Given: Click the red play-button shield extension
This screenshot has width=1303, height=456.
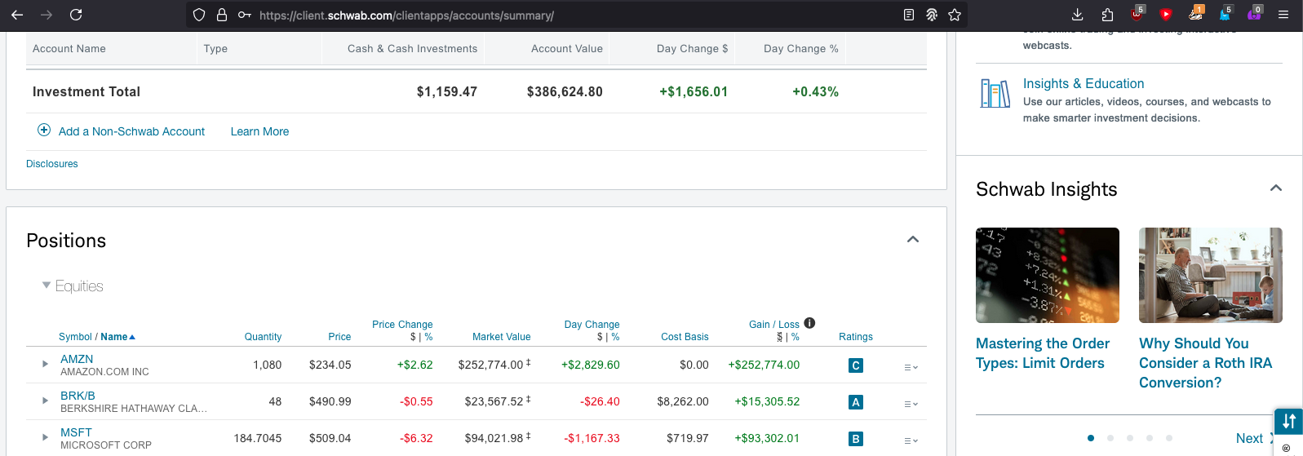Looking at the screenshot, I should pos(1166,14).
